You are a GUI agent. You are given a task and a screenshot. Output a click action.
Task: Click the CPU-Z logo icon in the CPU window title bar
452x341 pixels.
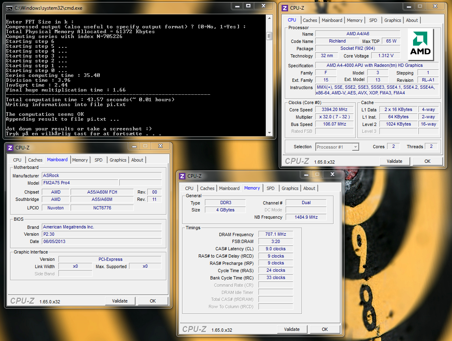click(x=285, y=8)
